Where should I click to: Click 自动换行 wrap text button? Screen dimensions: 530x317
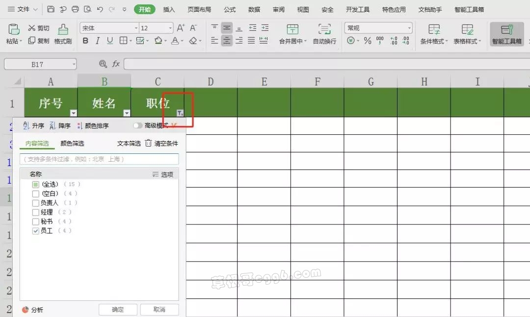pyautogui.click(x=324, y=34)
